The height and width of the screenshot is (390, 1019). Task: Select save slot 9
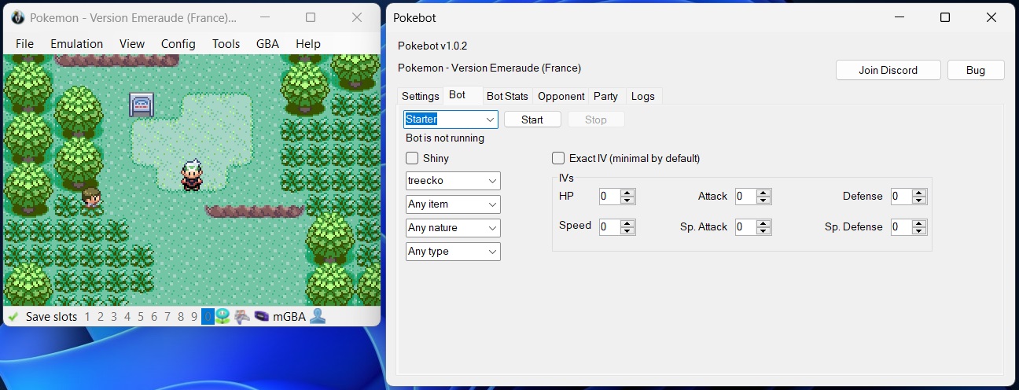click(194, 317)
